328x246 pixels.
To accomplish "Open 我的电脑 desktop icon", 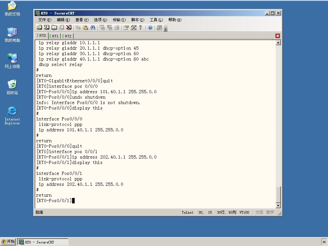I will point(12,35).
